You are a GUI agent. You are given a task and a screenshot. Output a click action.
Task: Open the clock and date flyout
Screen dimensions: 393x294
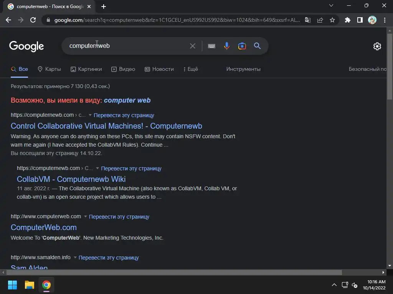(374, 285)
